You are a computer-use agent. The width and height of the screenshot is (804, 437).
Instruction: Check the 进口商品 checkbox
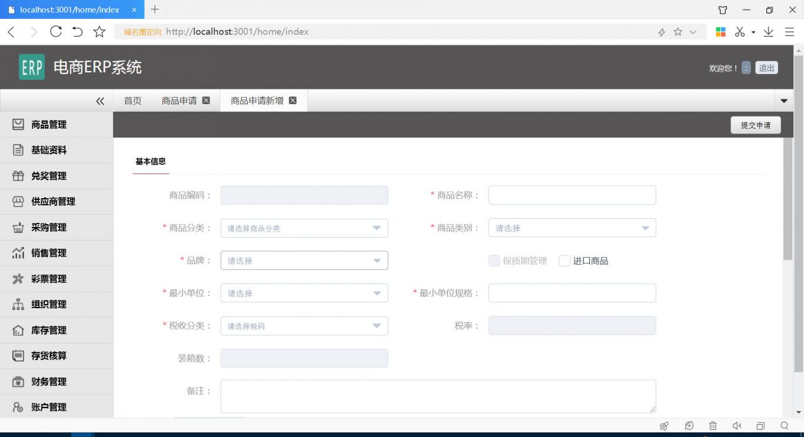(x=564, y=261)
